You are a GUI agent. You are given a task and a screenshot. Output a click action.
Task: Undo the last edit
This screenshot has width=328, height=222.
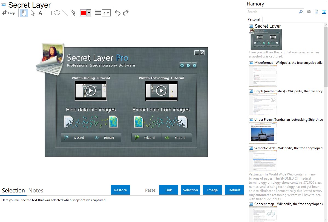click(117, 13)
